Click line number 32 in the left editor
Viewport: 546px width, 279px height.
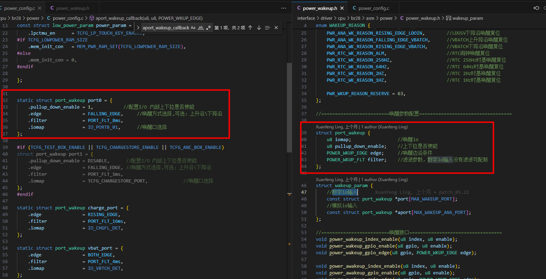coord(5,100)
